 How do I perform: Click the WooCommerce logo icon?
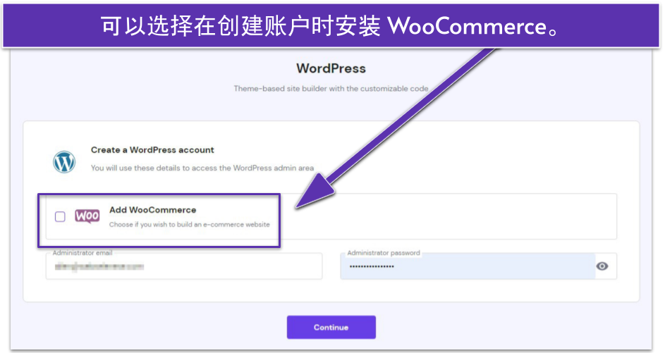pos(87,216)
